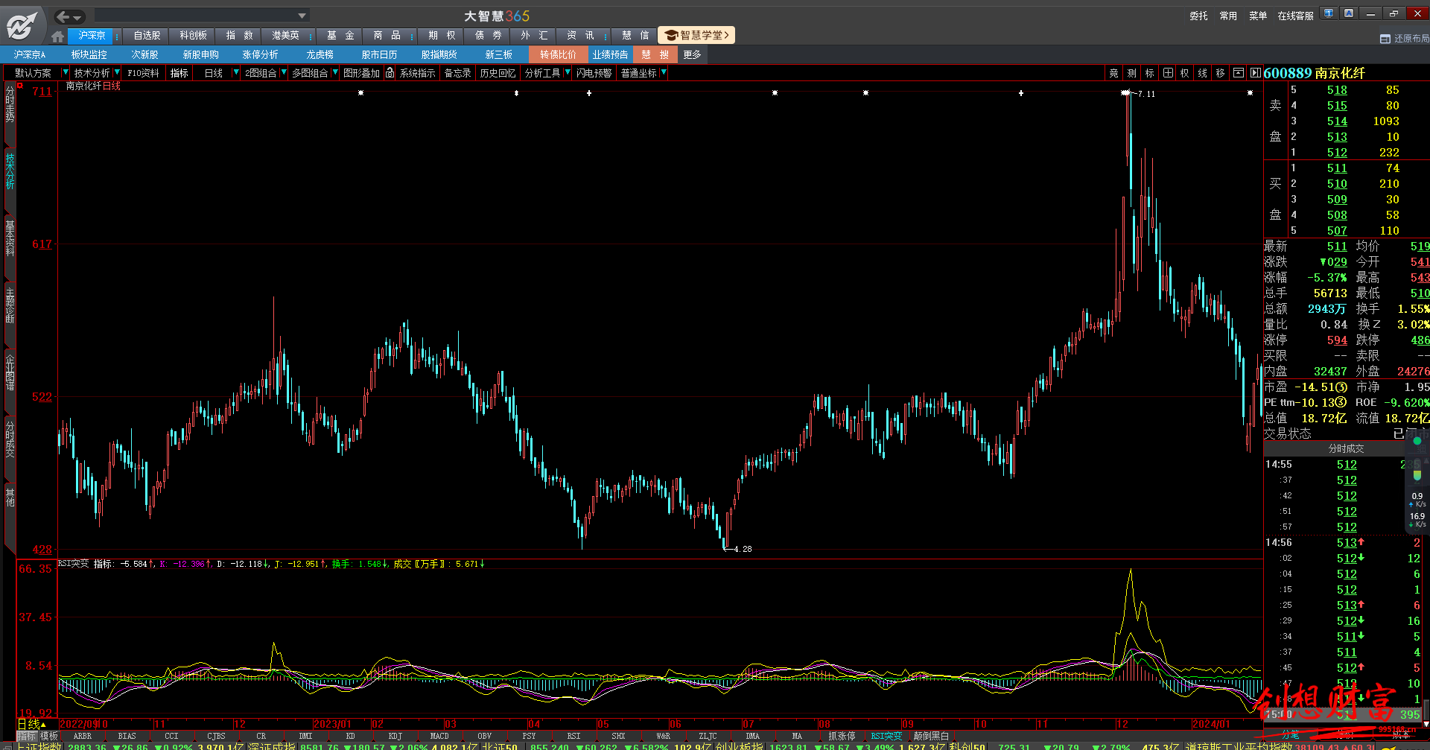Select the 模板 bottom tab
The width and height of the screenshot is (1430, 750).
tap(48, 736)
